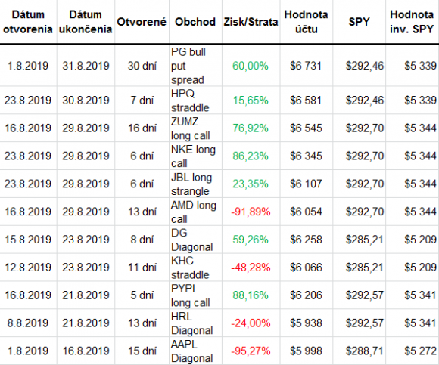Select the -95,27% loss cell
Viewport: 439px width, 365px height.
click(x=251, y=351)
